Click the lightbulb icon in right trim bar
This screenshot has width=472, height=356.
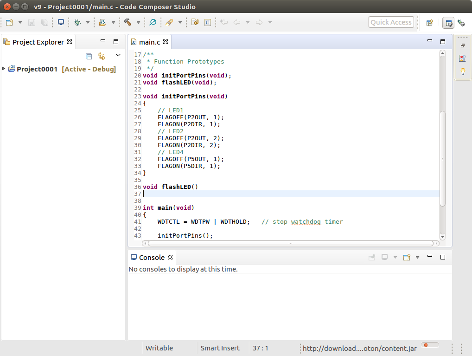pos(462,71)
